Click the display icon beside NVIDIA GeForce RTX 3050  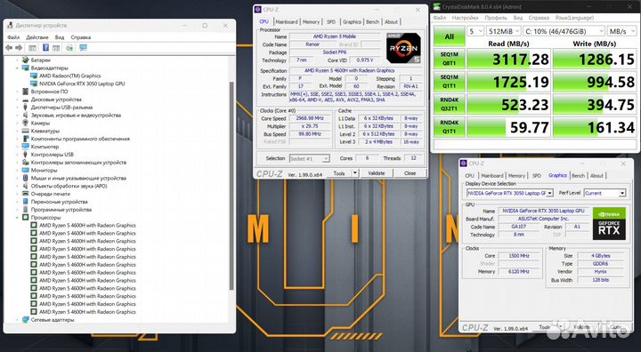34,84
